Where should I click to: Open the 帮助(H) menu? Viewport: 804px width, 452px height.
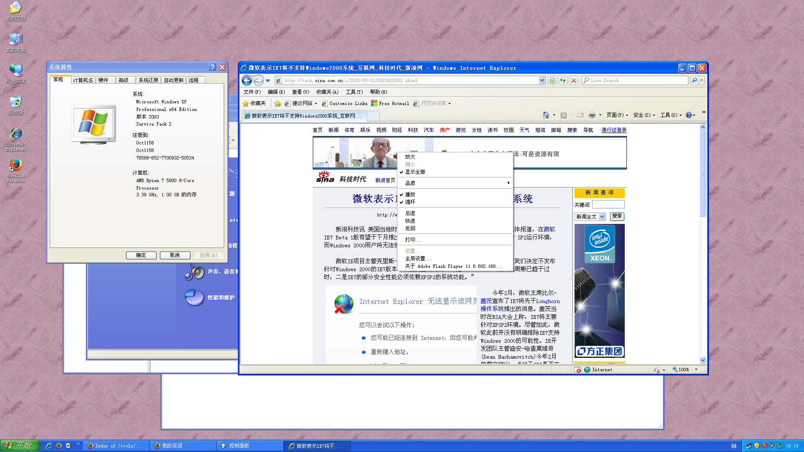(379, 92)
